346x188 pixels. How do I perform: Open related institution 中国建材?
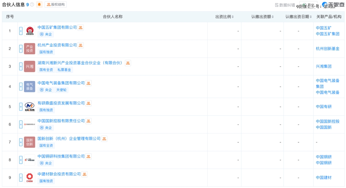coord(324,178)
